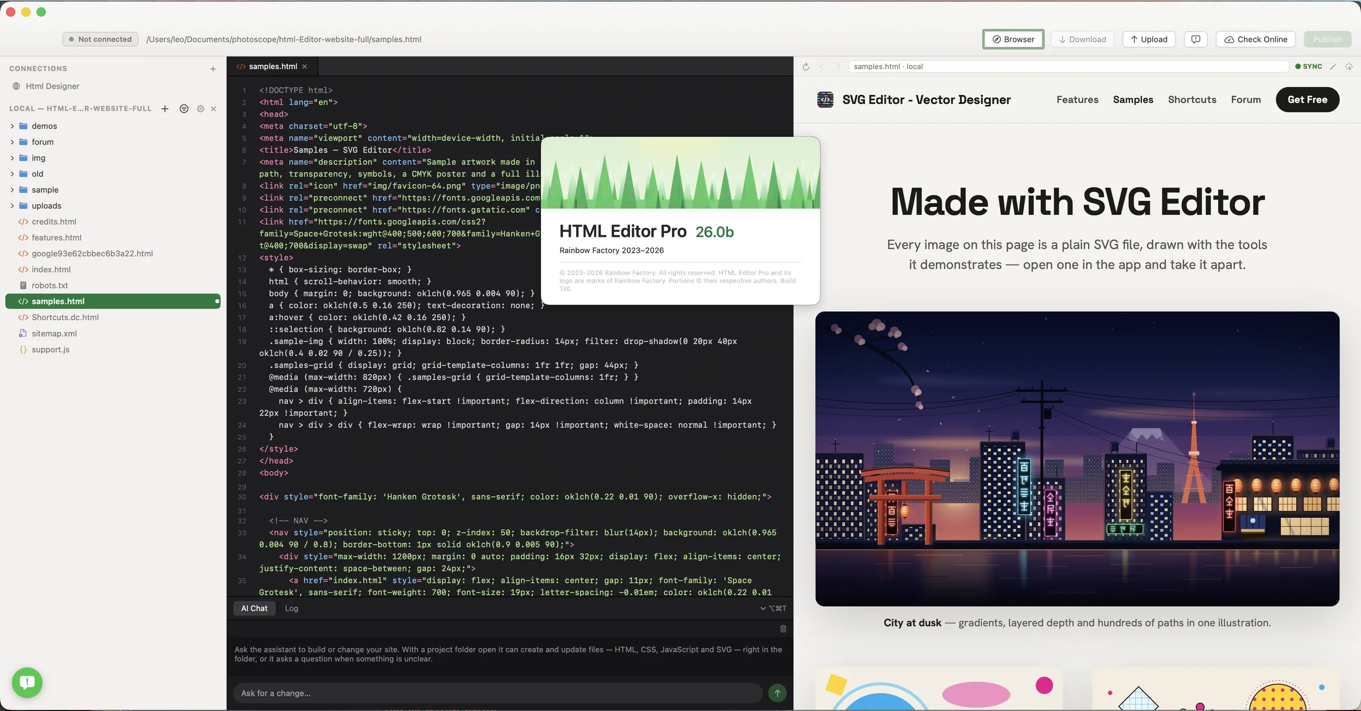Close the local folder with the X icon
1361x711 pixels.
point(213,108)
